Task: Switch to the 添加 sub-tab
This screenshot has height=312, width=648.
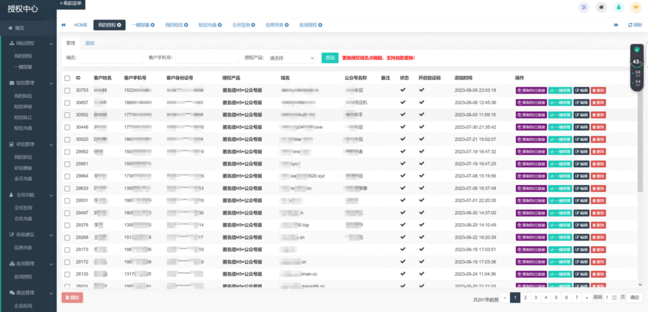Action: click(x=90, y=43)
